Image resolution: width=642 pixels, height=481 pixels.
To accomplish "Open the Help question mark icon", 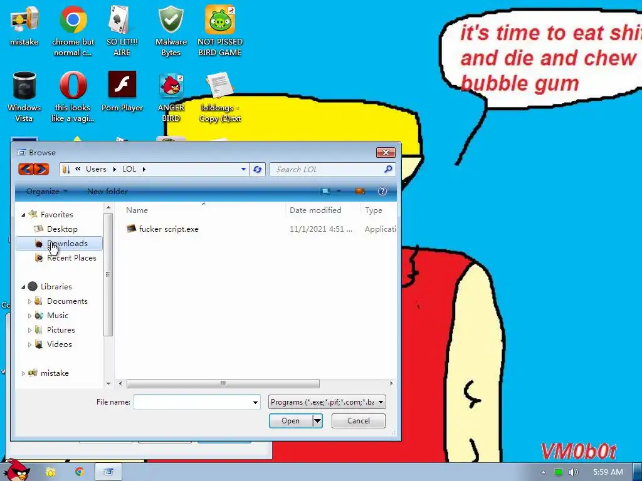I will coord(382,191).
